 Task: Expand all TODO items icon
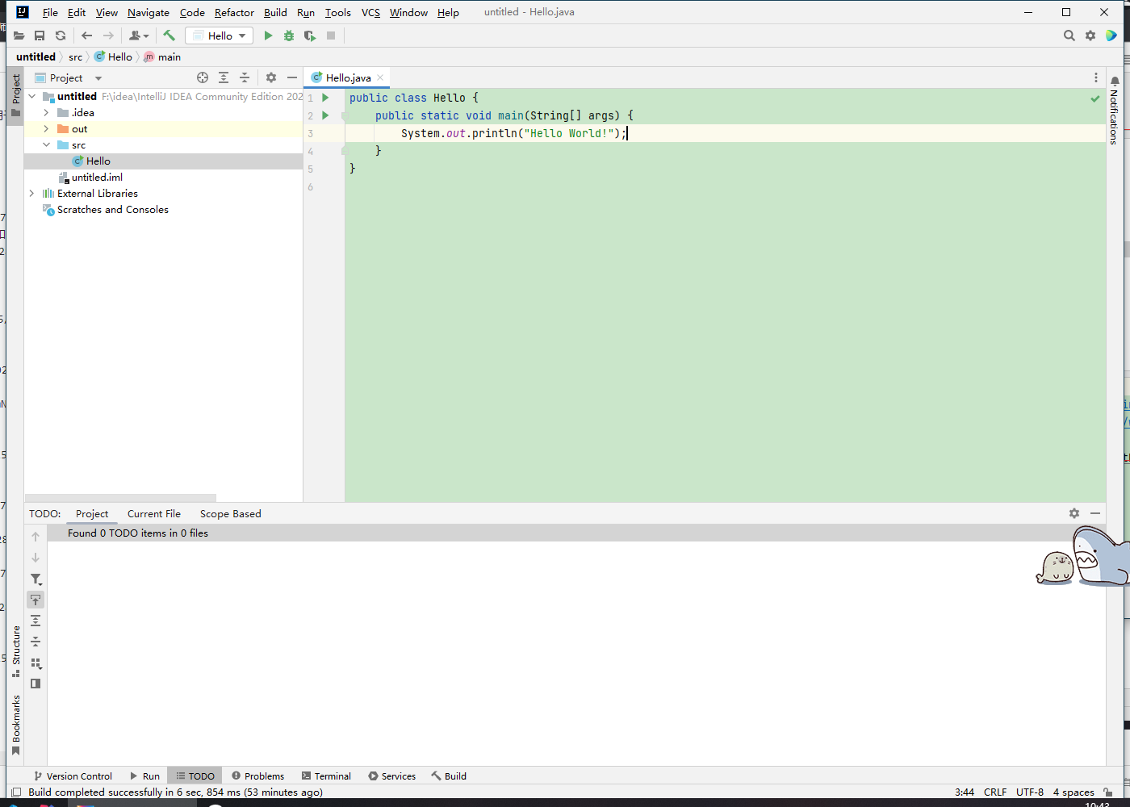point(36,621)
